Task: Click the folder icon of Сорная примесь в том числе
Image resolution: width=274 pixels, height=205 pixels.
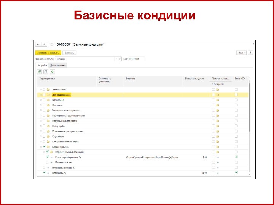Action: (x=51, y=152)
